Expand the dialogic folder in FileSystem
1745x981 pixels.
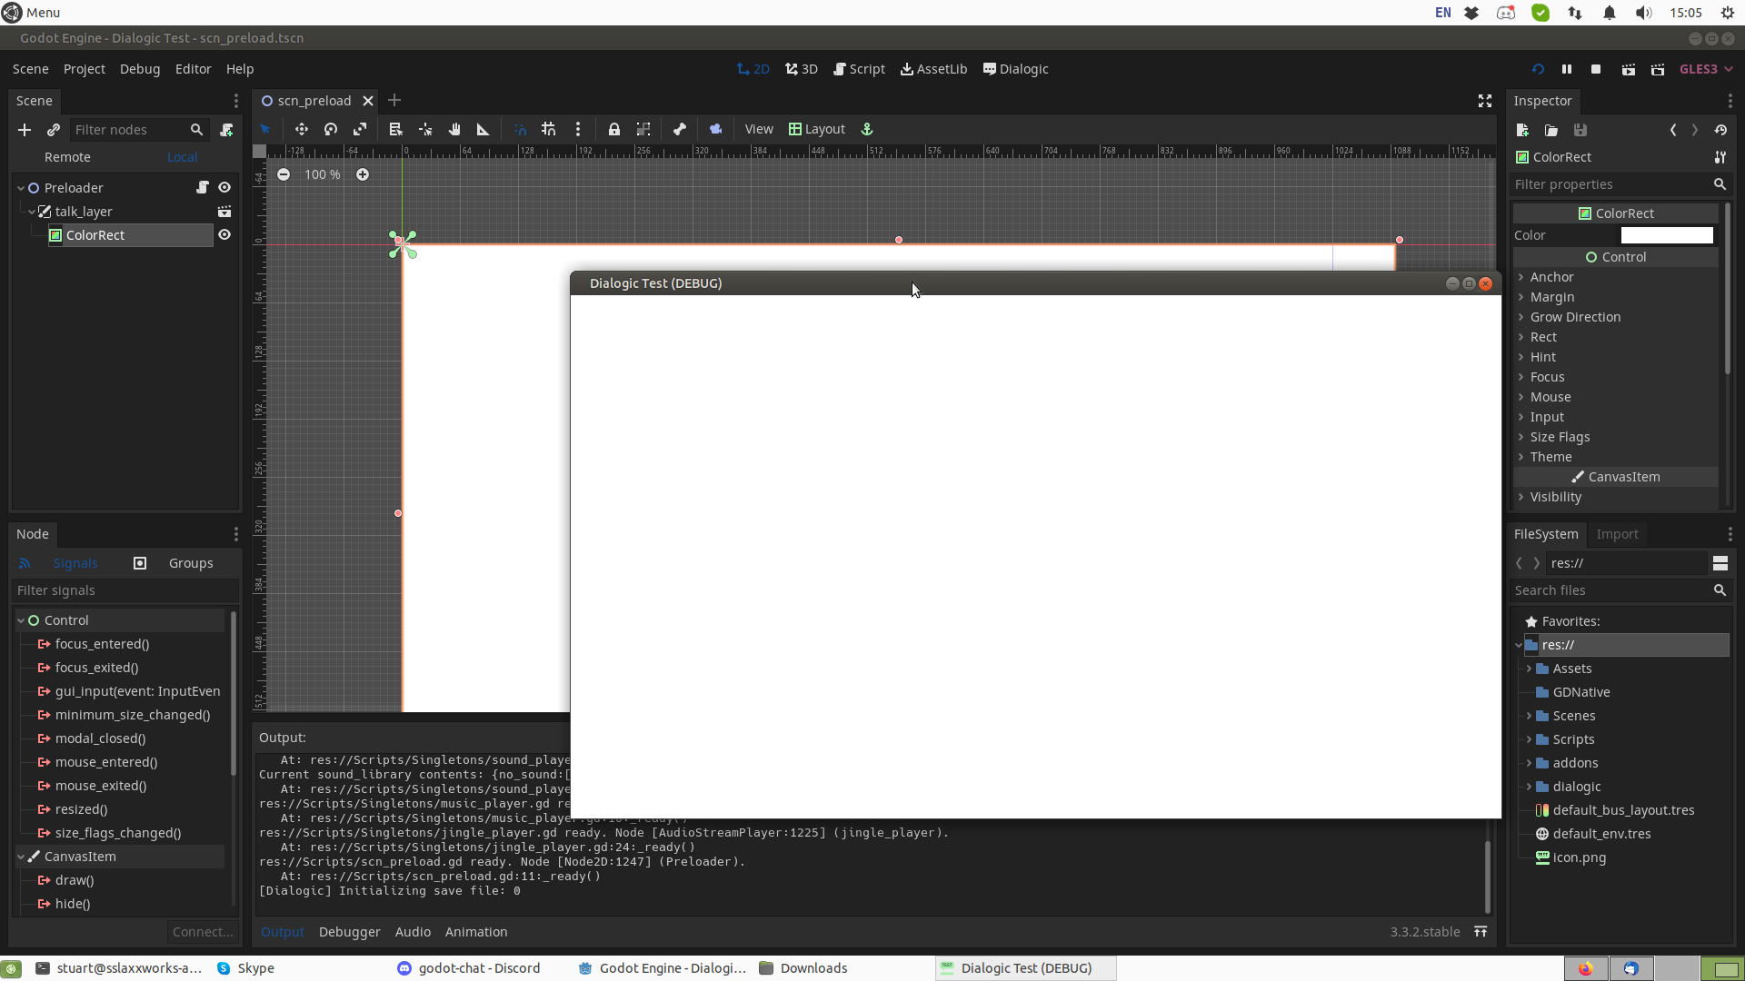click(x=1531, y=787)
